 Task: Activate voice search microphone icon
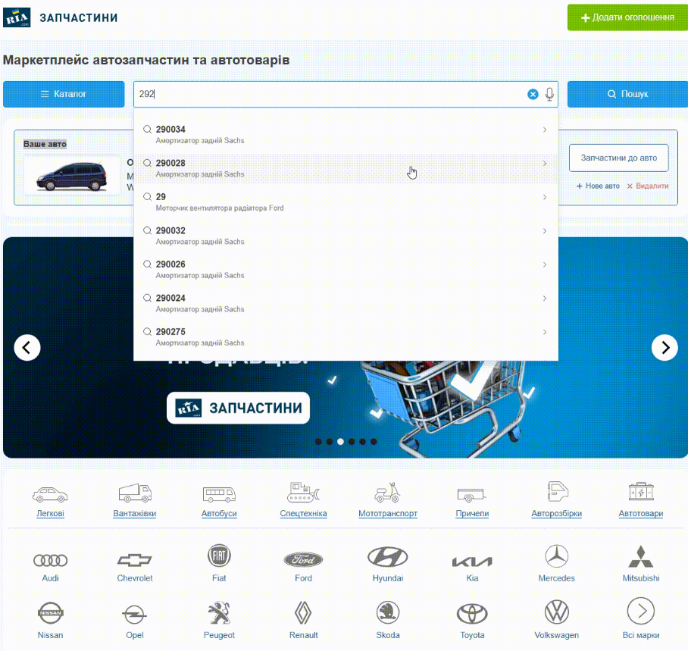pyautogui.click(x=549, y=94)
